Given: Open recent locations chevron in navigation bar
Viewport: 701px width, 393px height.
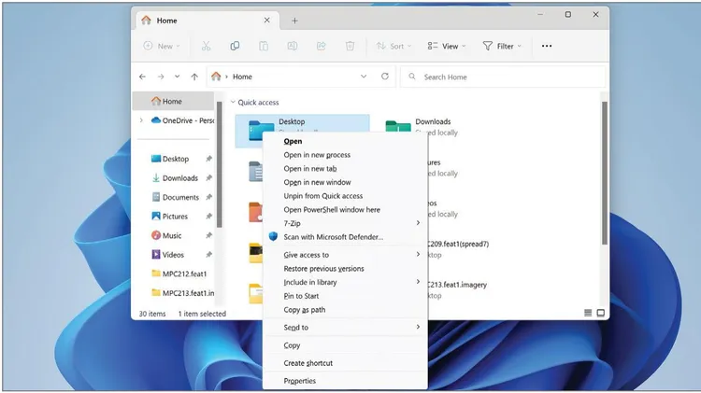Looking at the screenshot, I should 177,77.
